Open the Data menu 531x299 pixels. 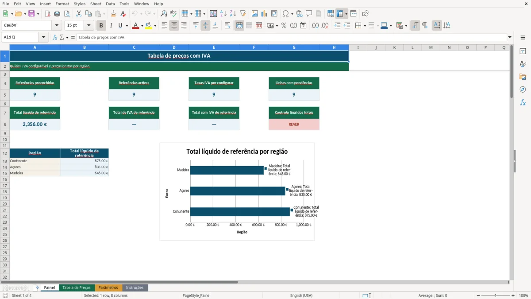point(110,4)
